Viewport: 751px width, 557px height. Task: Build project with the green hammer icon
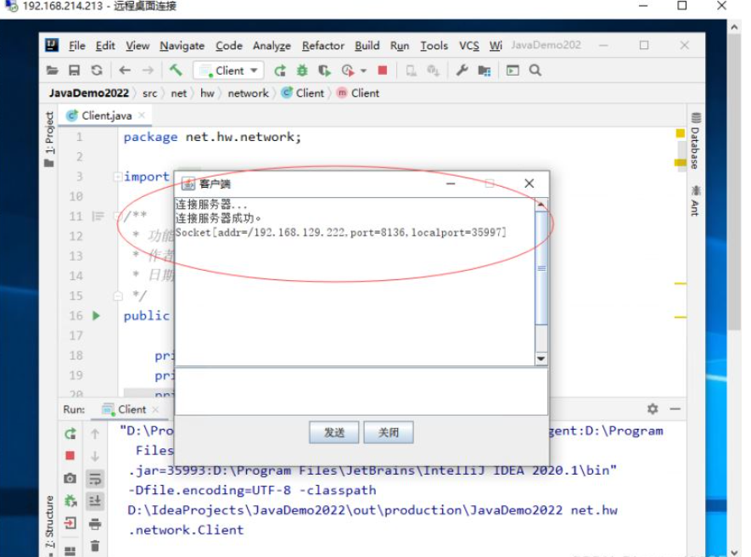(x=176, y=70)
